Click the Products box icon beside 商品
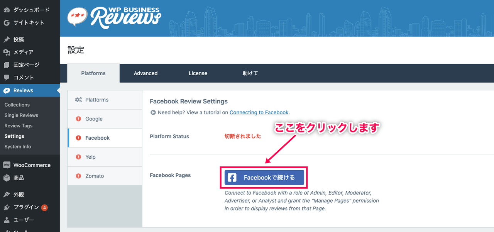The width and height of the screenshot is (494, 232). pos(7,178)
